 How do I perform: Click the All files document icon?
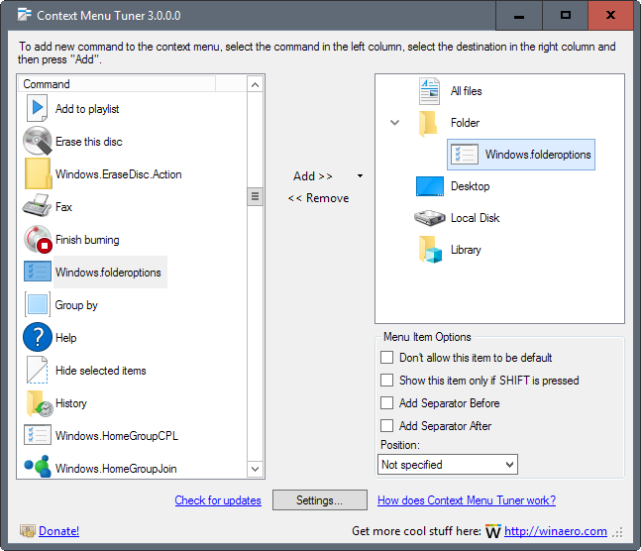(x=429, y=91)
